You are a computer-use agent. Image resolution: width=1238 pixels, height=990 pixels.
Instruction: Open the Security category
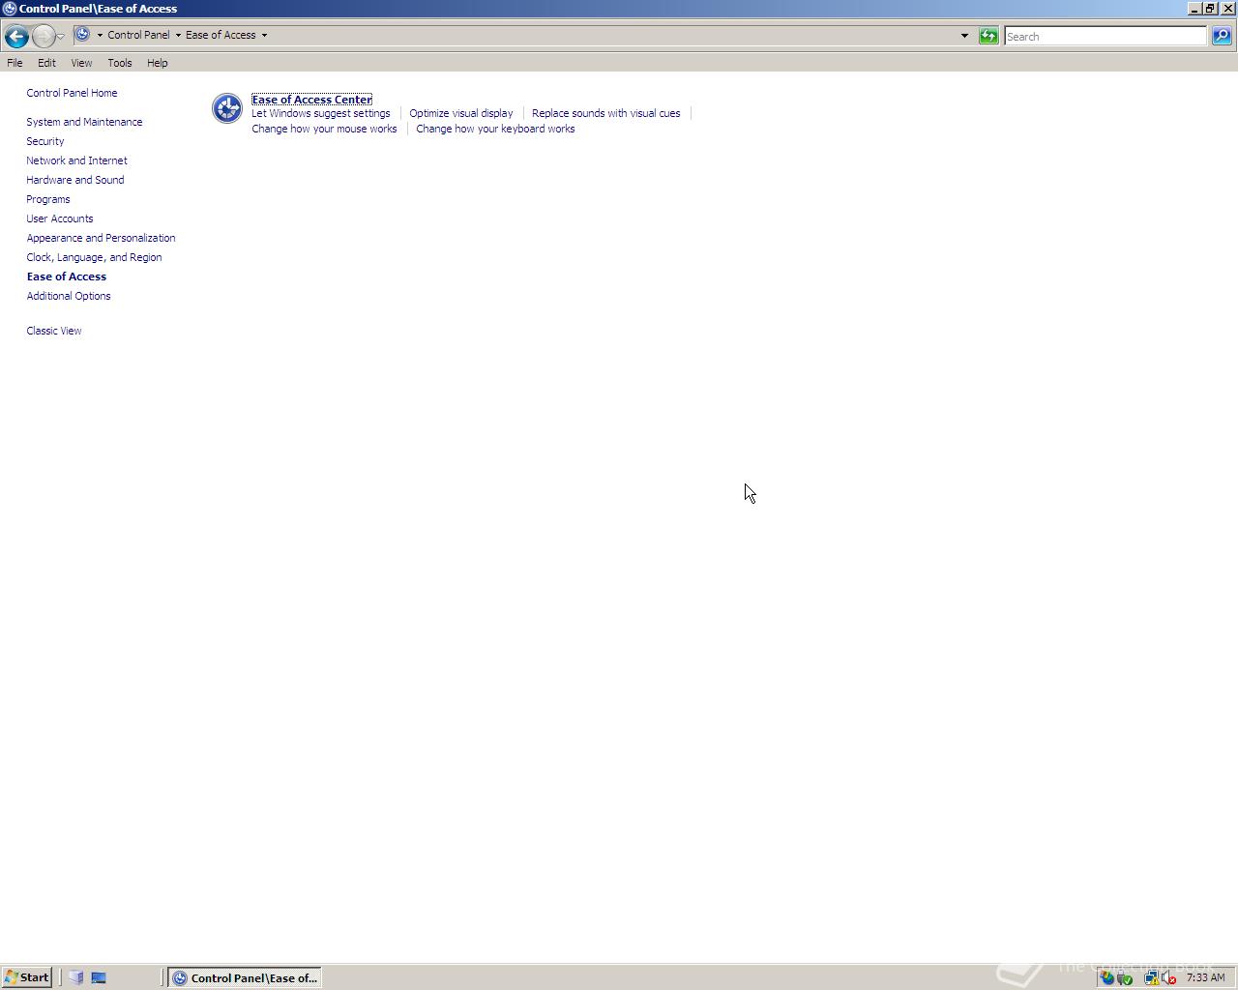click(x=45, y=141)
